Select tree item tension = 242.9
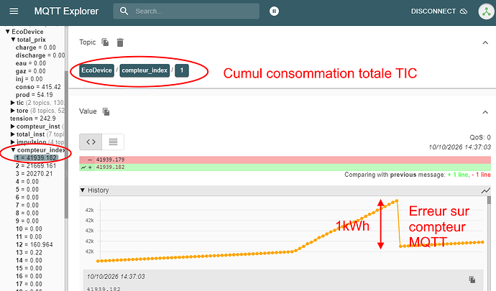 coord(33,119)
